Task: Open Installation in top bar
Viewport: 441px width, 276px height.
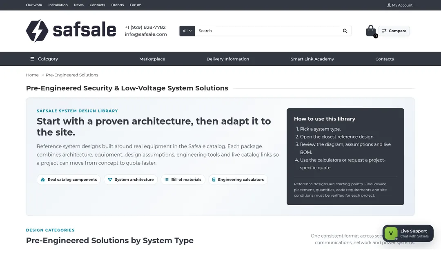Action: coord(58,5)
